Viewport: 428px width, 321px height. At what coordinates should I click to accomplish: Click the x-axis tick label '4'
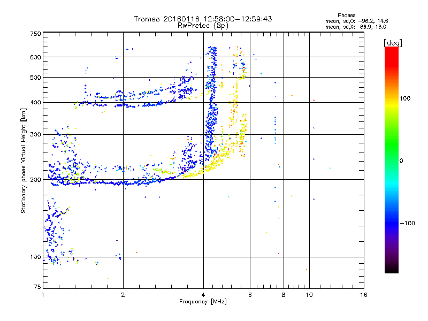[x=203, y=295]
